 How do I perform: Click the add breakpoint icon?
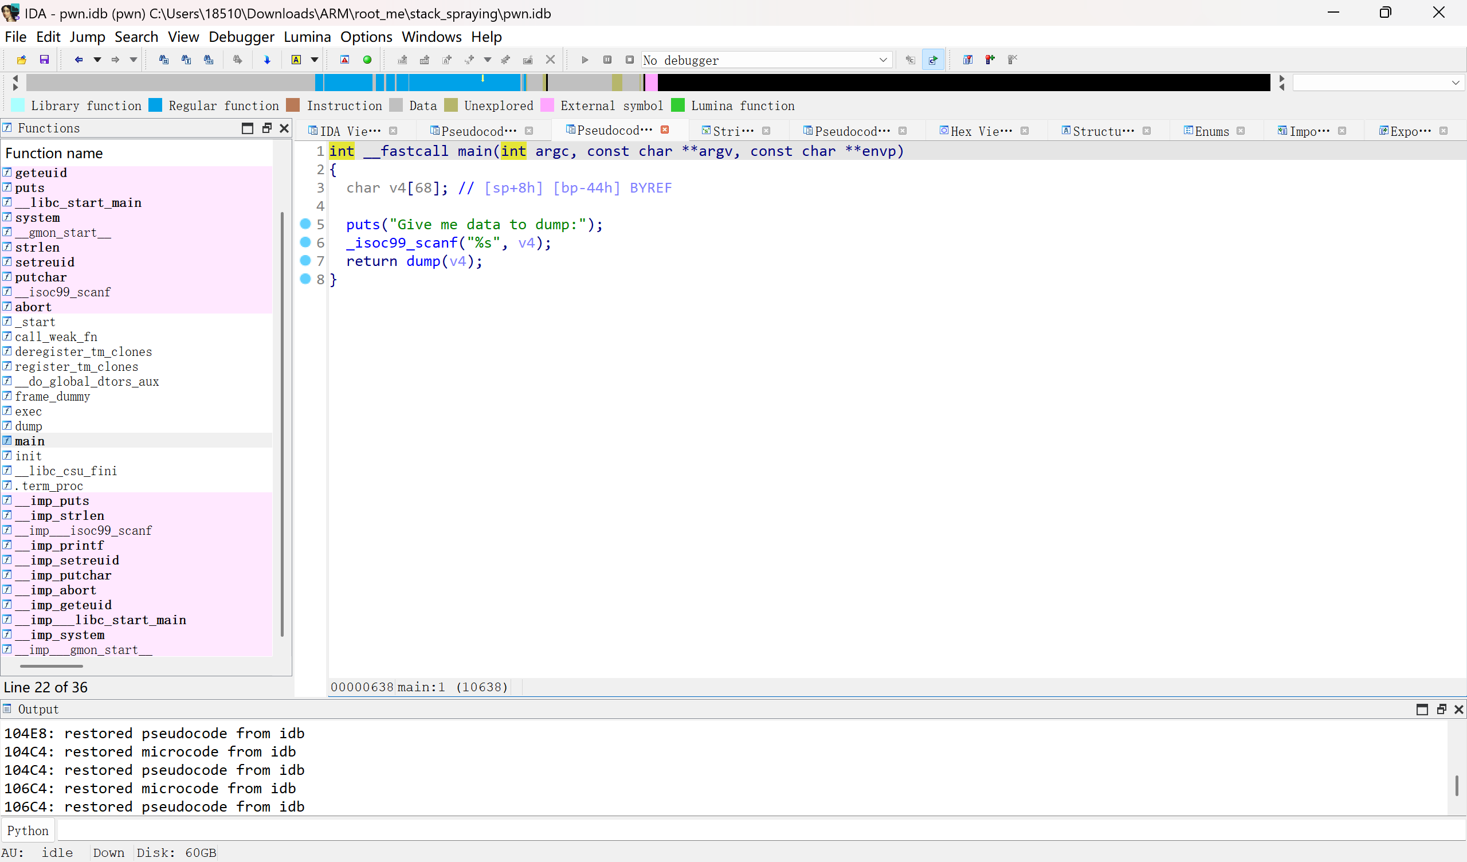click(990, 60)
